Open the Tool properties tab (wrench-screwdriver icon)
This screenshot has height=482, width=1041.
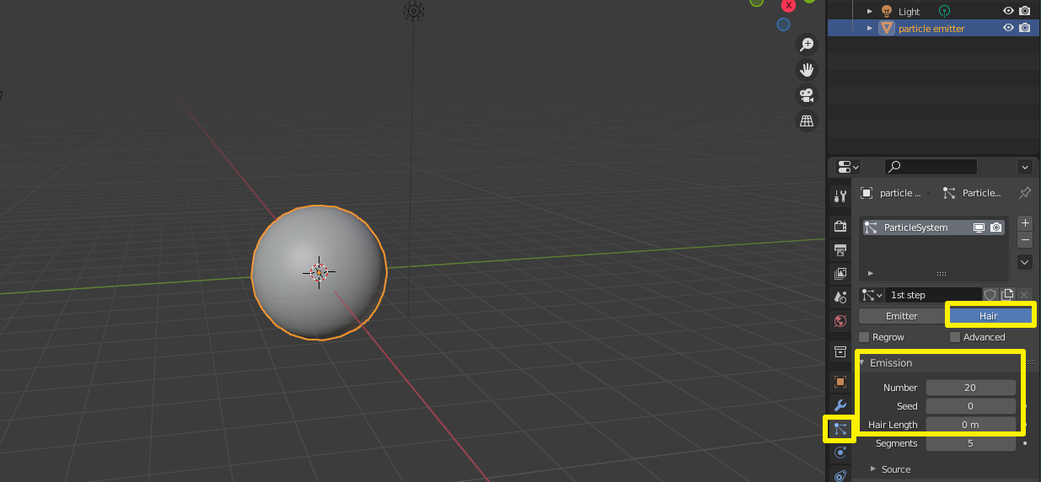[840, 196]
